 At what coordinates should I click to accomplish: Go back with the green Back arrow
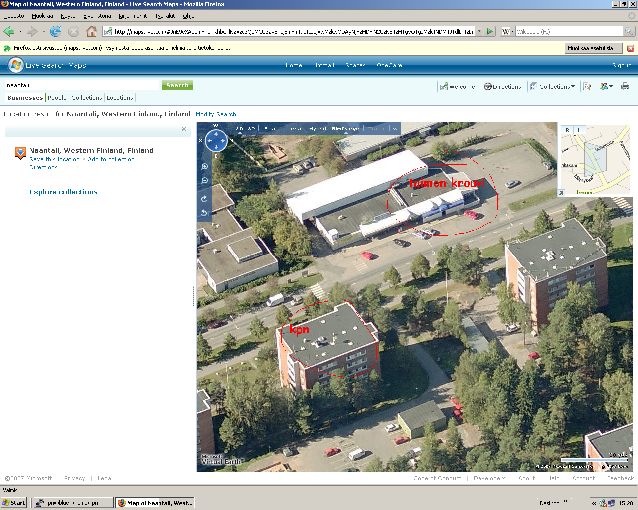[9, 32]
